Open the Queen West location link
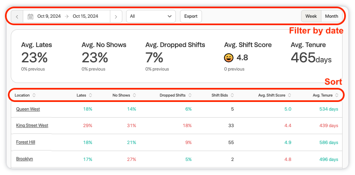 pyautogui.click(x=28, y=109)
